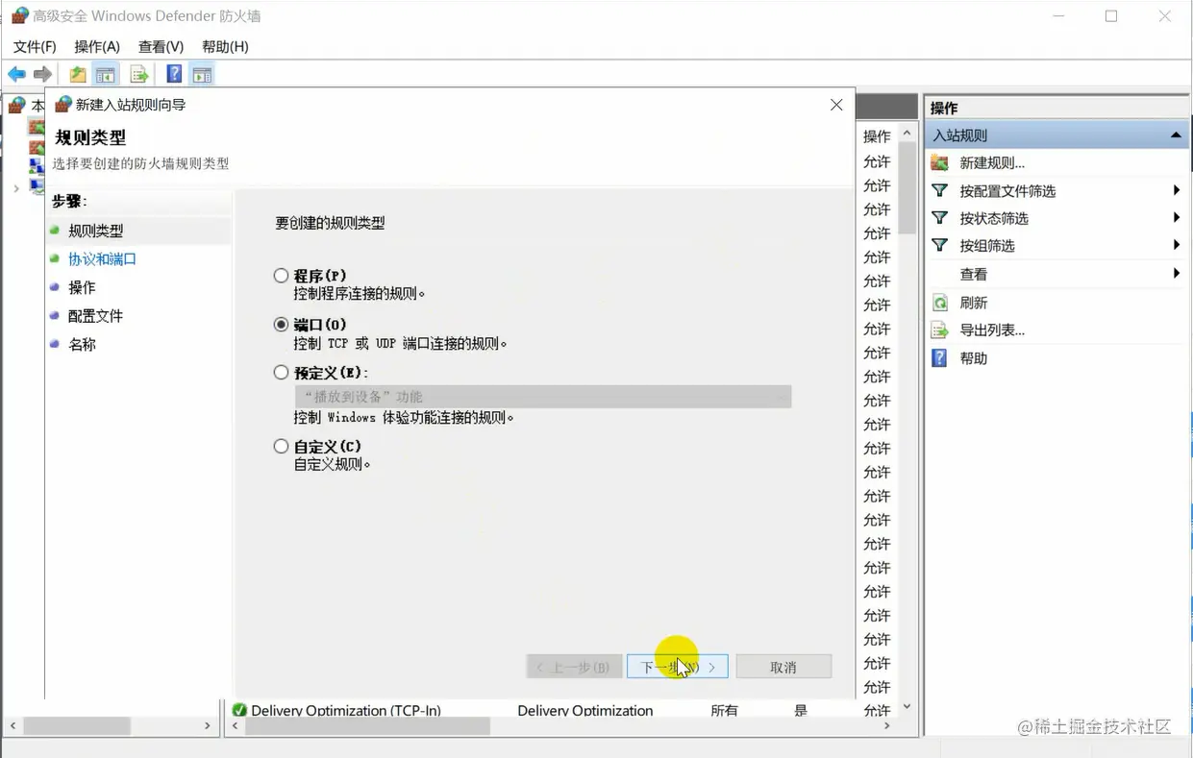
Task: Click 刷新 in the actions pane
Action: click(974, 303)
